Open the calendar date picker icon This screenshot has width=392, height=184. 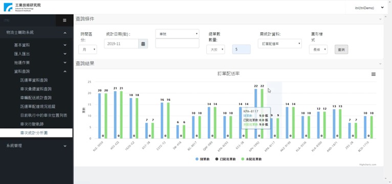(143, 43)
